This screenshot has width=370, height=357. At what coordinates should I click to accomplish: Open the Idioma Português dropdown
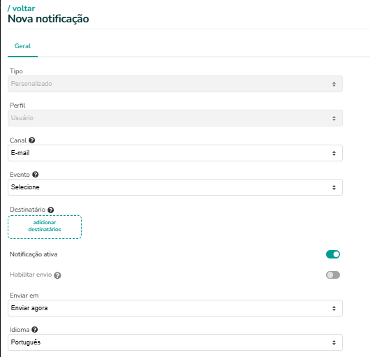coord(175,342)
